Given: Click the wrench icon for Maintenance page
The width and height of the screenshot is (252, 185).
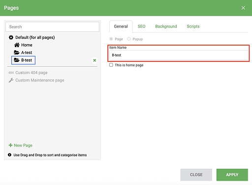Looking at the screenshot, I should pyautogui.click(x=11, y=80).
